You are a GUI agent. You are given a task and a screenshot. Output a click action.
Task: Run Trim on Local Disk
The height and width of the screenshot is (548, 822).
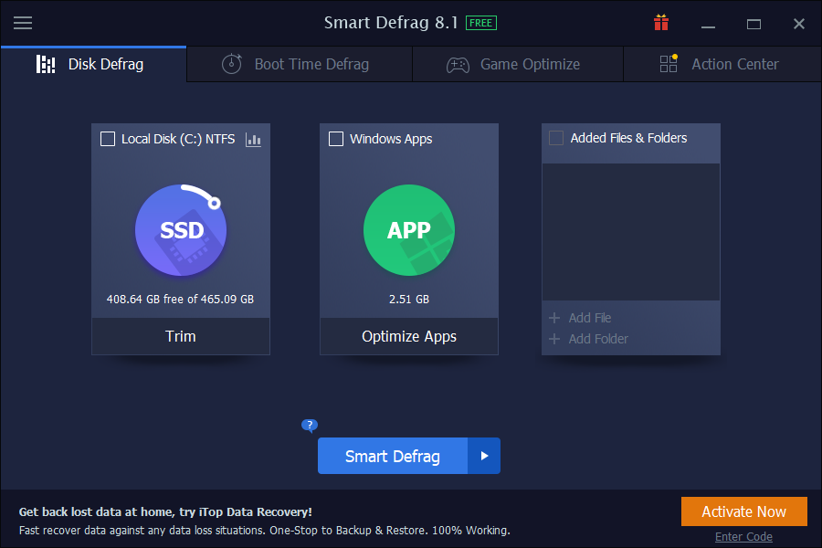tap(180, 336)
